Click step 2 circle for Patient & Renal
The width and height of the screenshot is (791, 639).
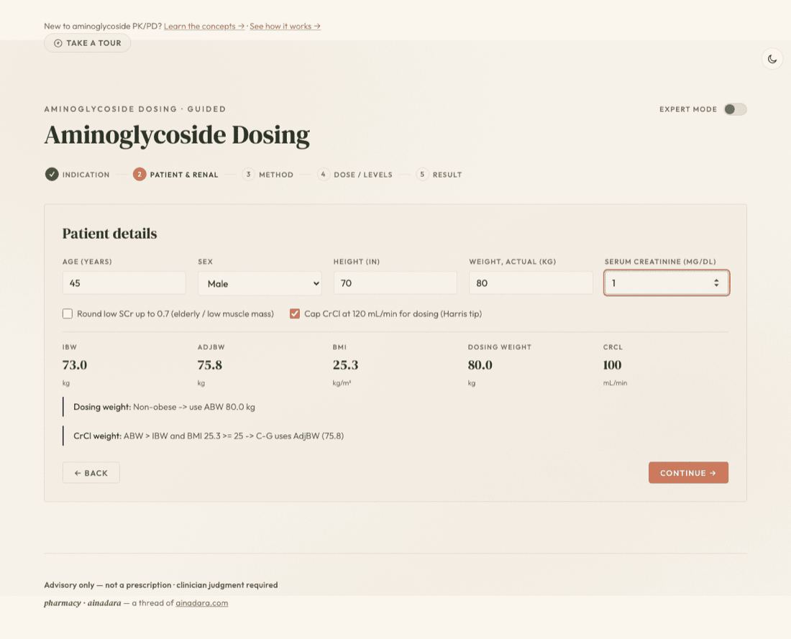pos(140,175)
